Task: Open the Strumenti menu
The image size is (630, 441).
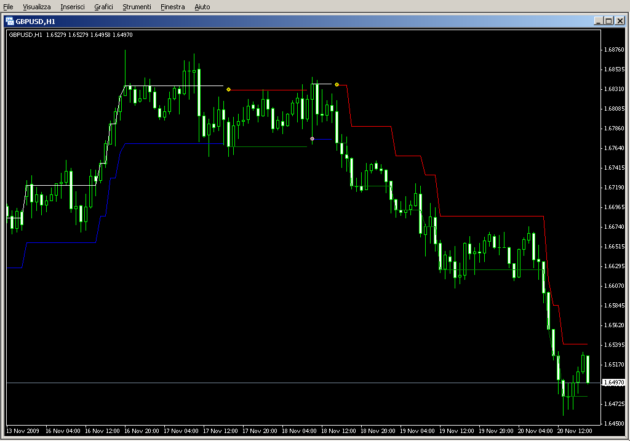Action: coord(137,7)
